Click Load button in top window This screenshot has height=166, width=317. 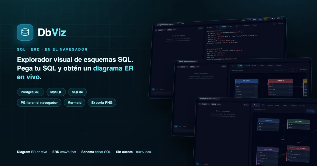266,19
